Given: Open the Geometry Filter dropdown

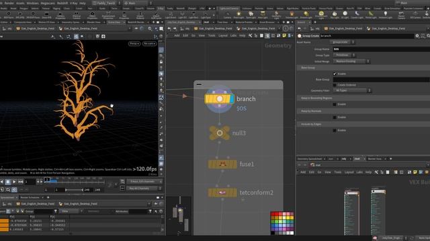Looking at the screenshot, I should point(352,90).
